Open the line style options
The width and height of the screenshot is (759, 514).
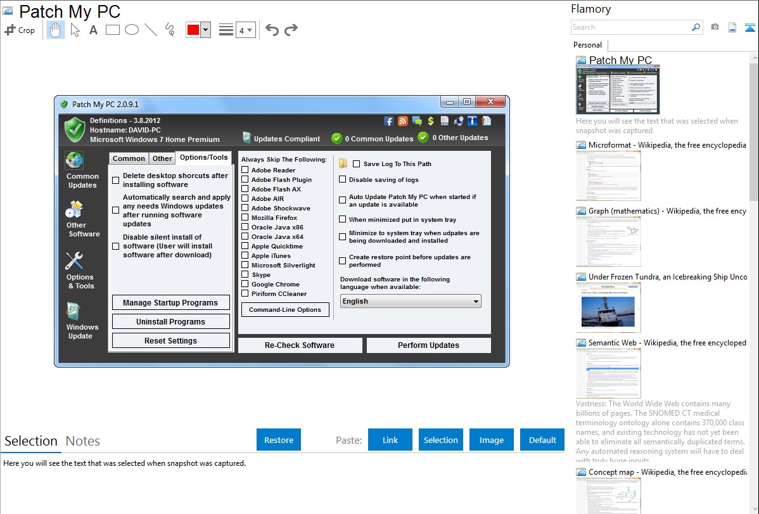pyautogui.click(x=226, y=30)
